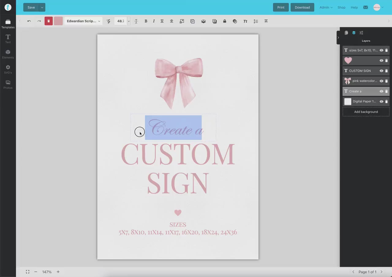Select the CUSTOM SIGN layer row
The width and height of the screenshot is (392, 277).
pyautogui.click(x=366, y=71)
